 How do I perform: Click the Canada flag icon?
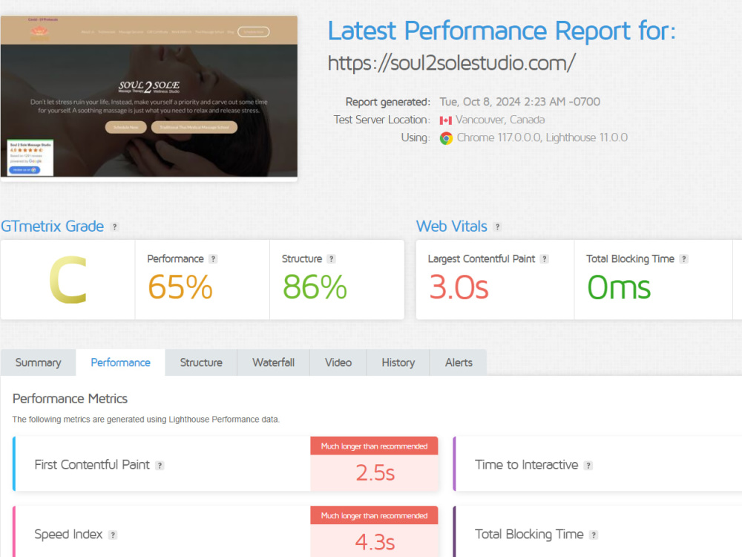click(x=446, y=120)
